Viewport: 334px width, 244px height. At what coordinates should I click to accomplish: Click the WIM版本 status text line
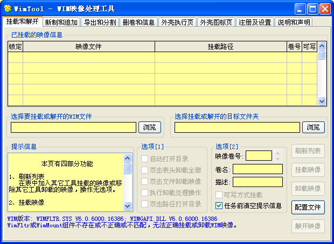pos(112,219)
